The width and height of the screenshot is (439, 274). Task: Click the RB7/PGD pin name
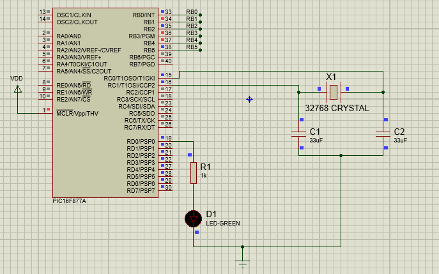[x=142, y=64]
